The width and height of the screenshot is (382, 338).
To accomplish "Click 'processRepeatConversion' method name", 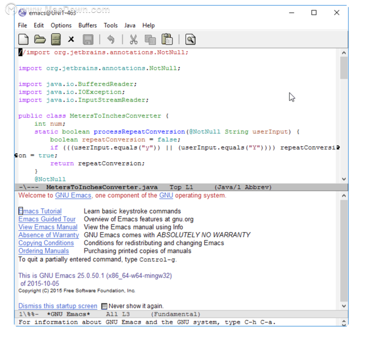I will [x=139, y=132].
